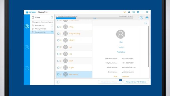Click the home phone number +852 value
Screen dimensions: 170x96
pyautogui.click(x=127, y=58)
